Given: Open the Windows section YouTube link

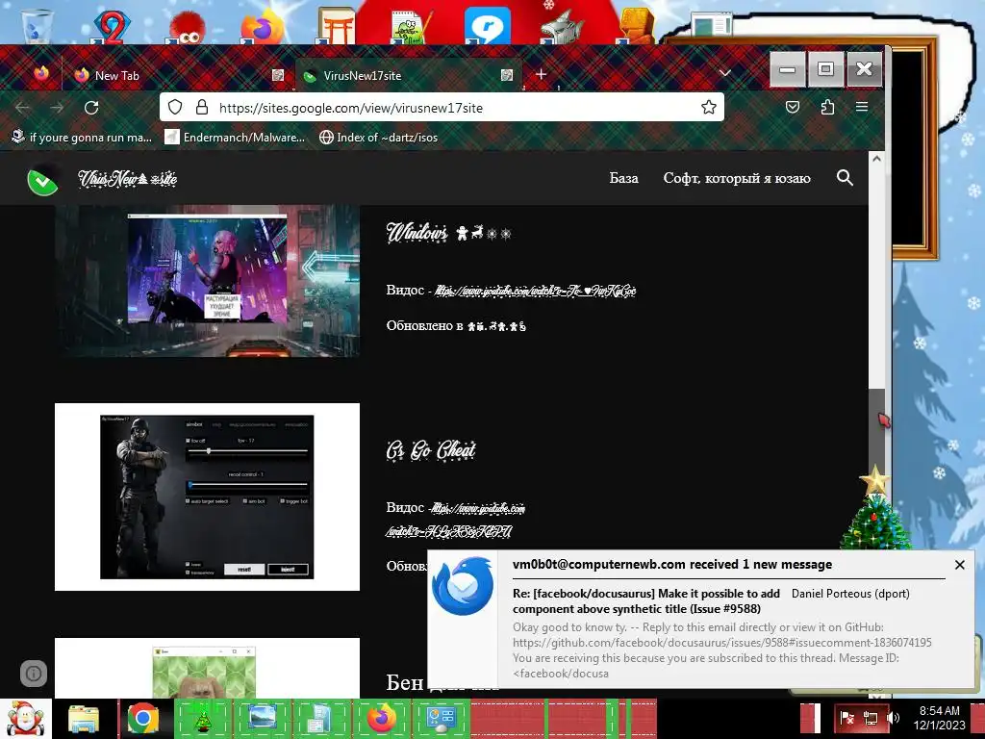Looking at the screenshot, I should (535, 291).
